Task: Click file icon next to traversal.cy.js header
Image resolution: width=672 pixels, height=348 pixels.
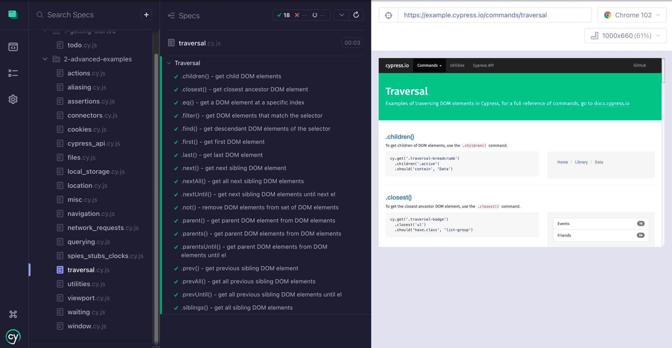Action: (x=171, y=43)
